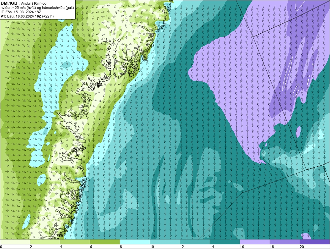Click the legend scale label '2'
330x249 pixels.
pyautogui.click(x=31, y=247)
